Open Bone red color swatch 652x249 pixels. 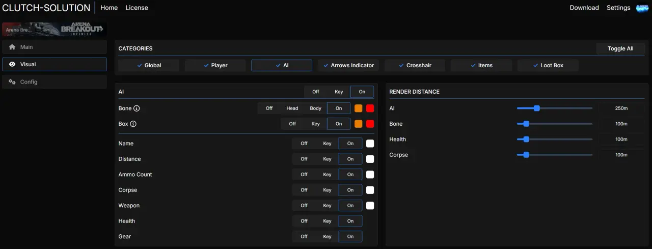click(370, 108)
